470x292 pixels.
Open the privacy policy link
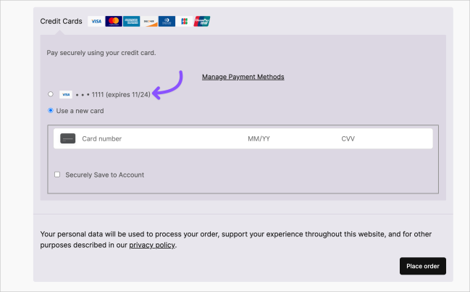152,245
